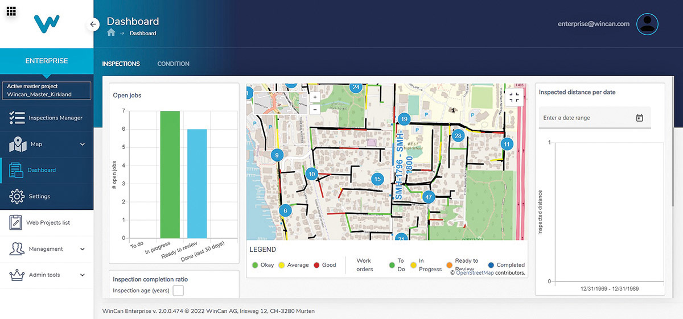Click the home breadcrumb icon
683x319 pixels.
point(111,33)
